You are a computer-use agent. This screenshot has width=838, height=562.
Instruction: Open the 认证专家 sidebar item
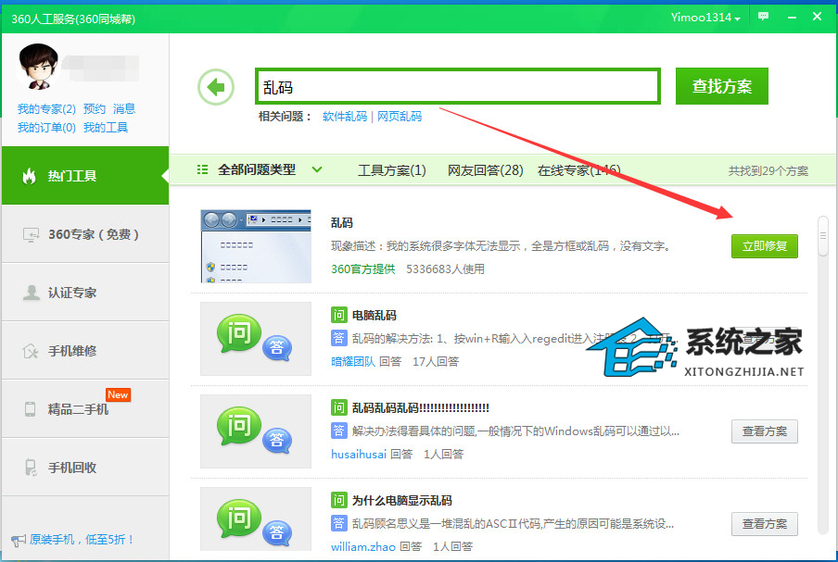85,292
